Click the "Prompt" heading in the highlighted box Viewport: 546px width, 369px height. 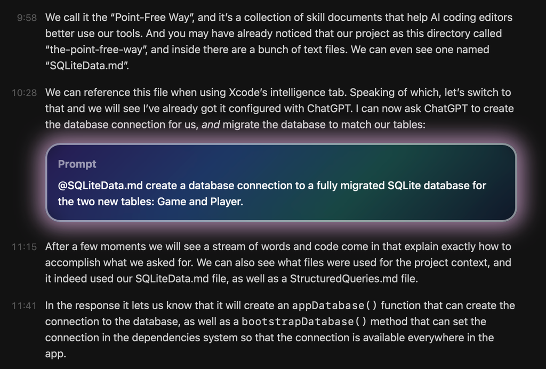[77, 164]
